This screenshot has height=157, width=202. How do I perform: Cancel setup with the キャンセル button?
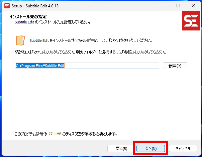(x=183, y=149)
